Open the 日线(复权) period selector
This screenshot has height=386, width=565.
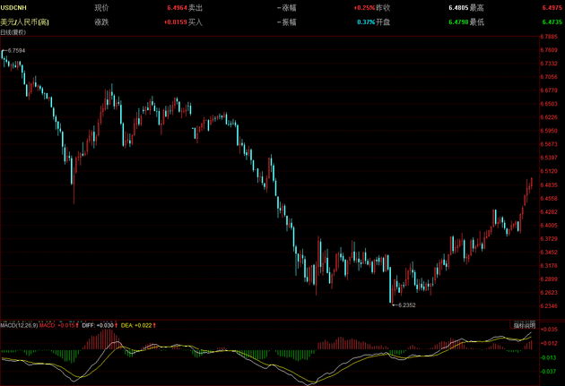13,31
